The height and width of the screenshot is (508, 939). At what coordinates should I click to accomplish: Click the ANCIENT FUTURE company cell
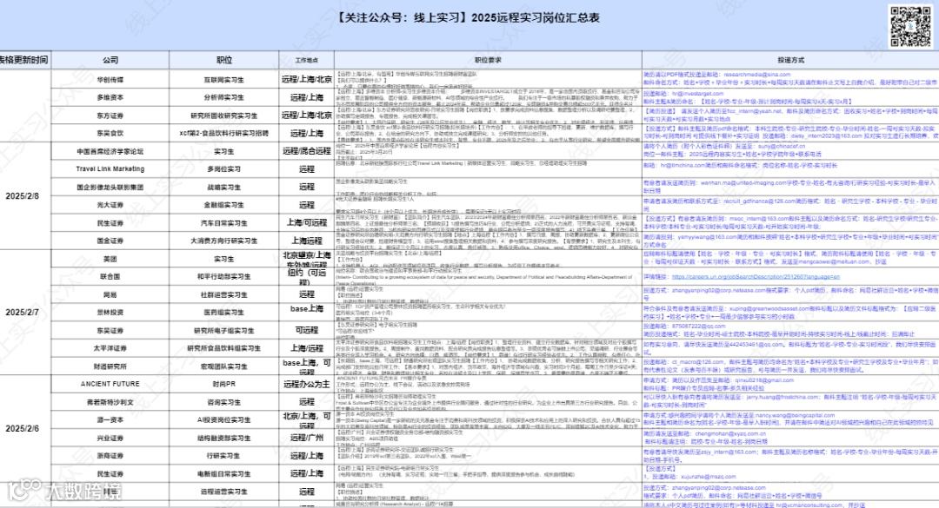(110, 384)
